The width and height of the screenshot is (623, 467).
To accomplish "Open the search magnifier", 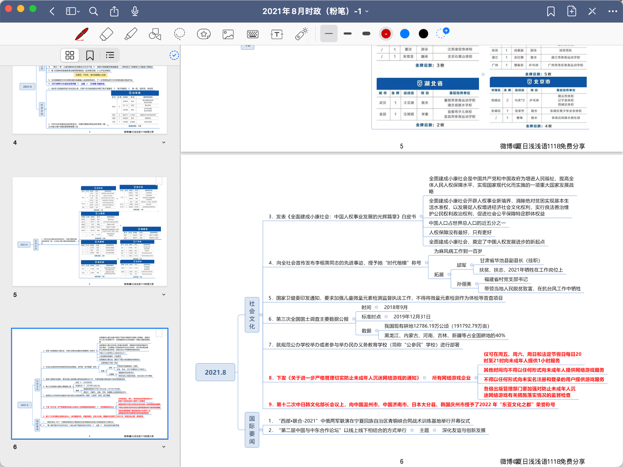I will pos(93,12).
